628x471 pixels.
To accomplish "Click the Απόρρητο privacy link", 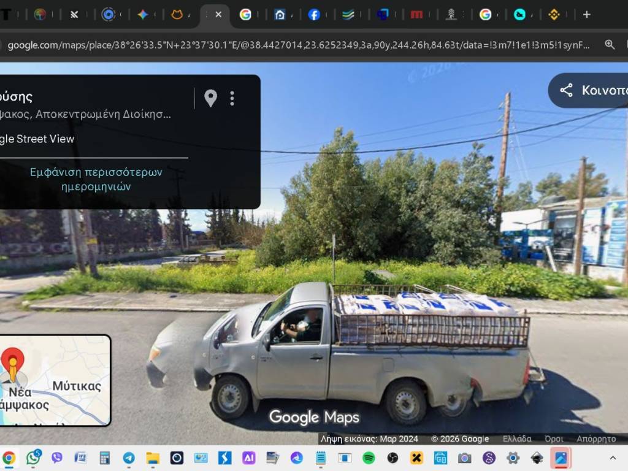I will (x=595, y=438).
